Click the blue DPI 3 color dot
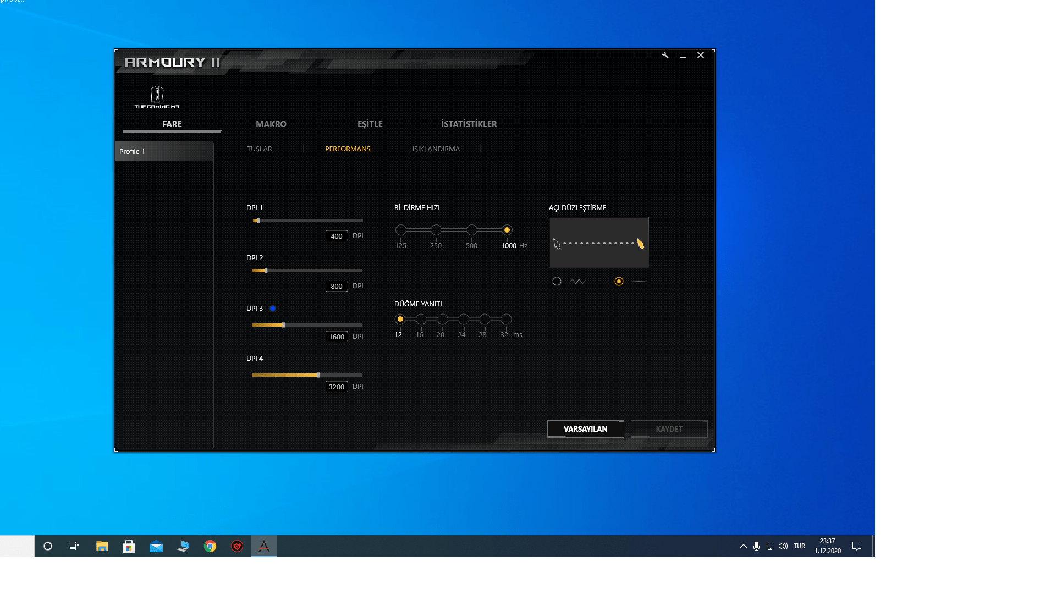Viewport: 1056px width, 594px height. point(273,309)
